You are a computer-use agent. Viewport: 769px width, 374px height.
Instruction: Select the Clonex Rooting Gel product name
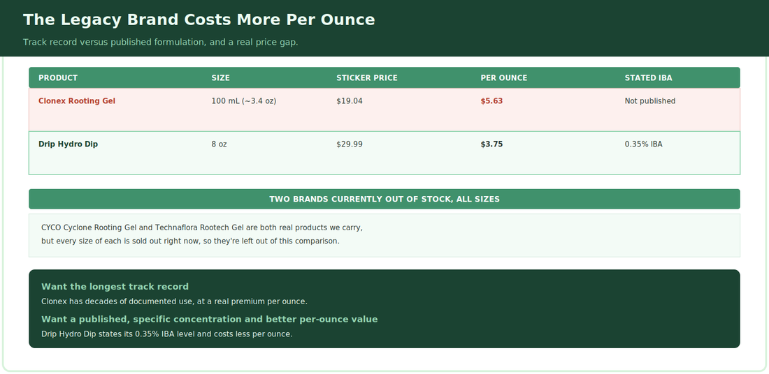click(77, 101)
